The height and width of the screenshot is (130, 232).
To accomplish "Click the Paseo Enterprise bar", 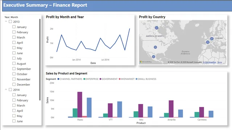I will pyautogui.click(x=75, y=113).
